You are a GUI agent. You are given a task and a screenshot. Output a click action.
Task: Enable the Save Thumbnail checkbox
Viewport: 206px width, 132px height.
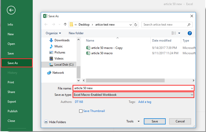(81, 111)
